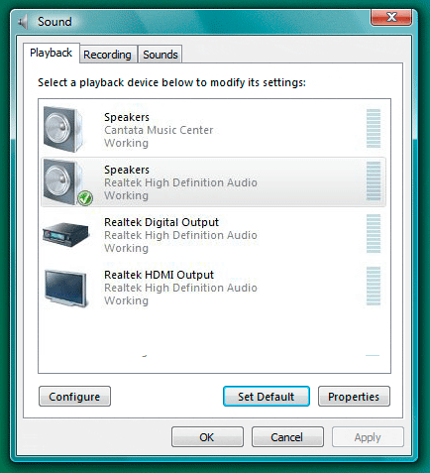Click the speaker icon in Sound title bar
Image resolution: width=430 pixels, height=473 pixels.
(23, 22)
